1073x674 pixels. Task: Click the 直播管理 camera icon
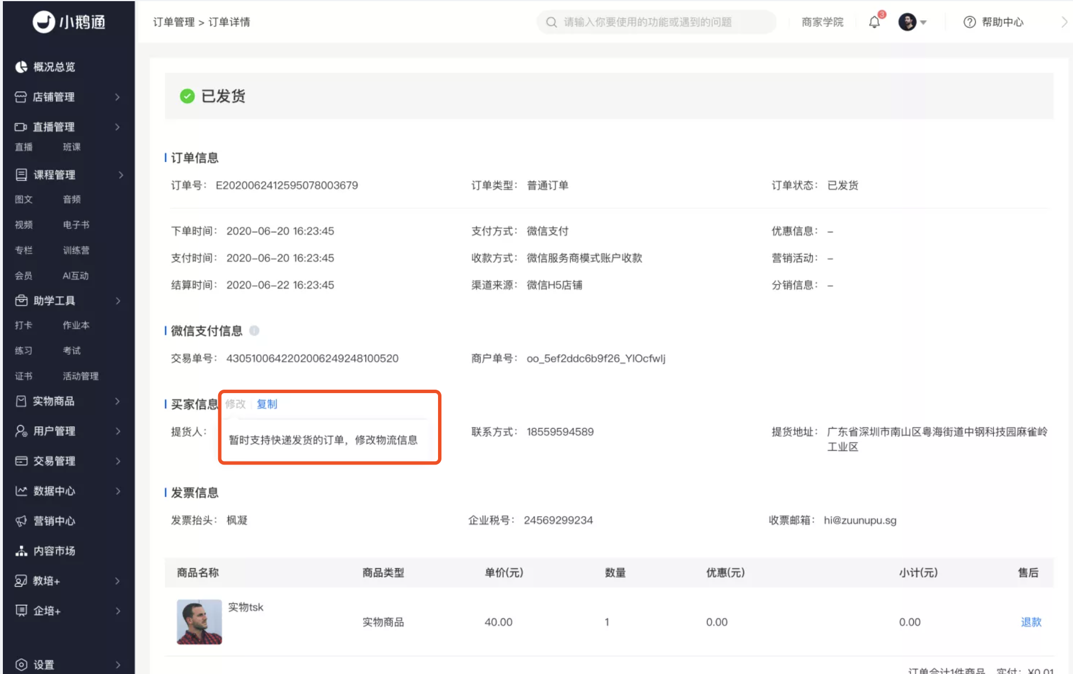tap(21, 126)
